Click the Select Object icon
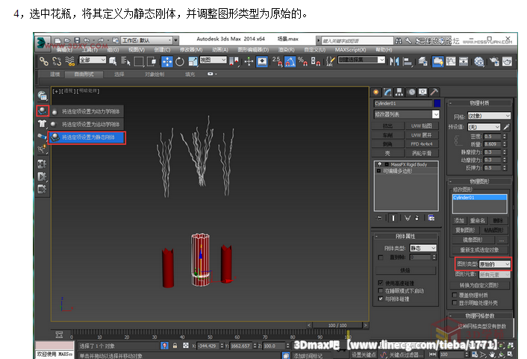The image size is (527, 359). [x=113, y=61]
